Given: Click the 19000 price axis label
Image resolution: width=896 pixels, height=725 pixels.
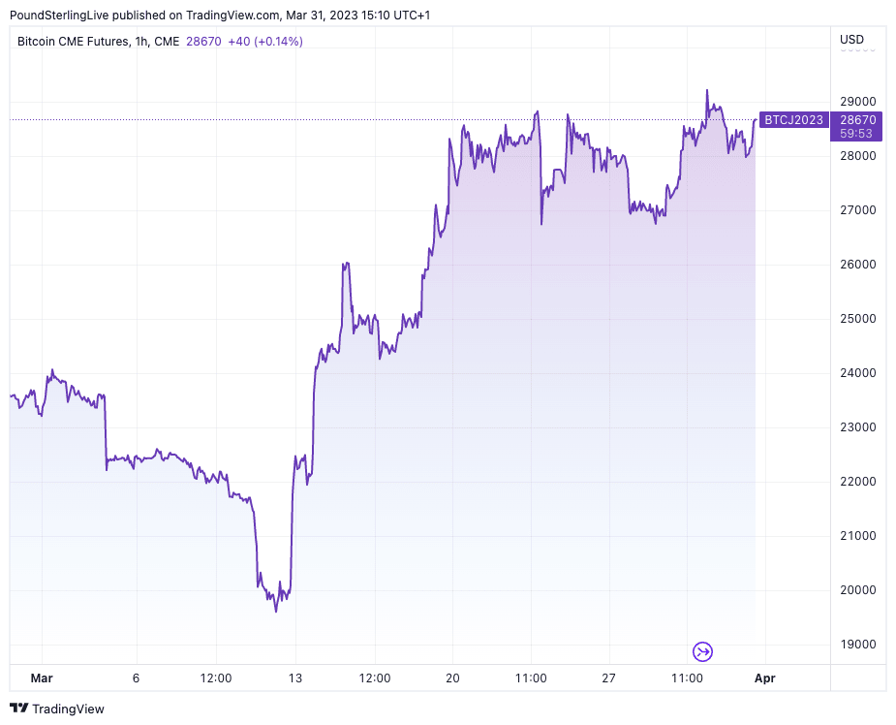Looking at the screenshot, I should 857,645.
